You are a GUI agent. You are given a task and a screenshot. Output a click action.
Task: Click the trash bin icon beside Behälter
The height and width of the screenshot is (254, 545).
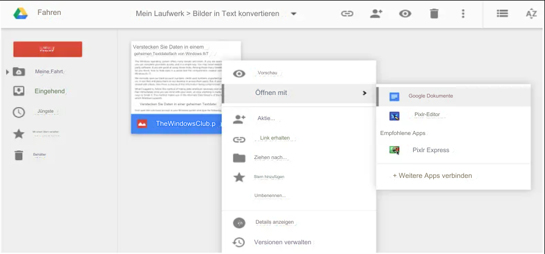(x=19, y=155)
